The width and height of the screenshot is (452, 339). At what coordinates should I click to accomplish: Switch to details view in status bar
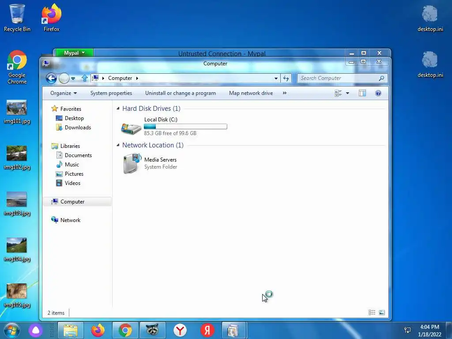(372, 313)
